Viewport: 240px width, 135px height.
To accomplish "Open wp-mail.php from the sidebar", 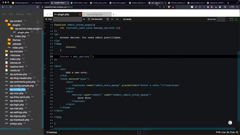I will click(x=16, y=108).
